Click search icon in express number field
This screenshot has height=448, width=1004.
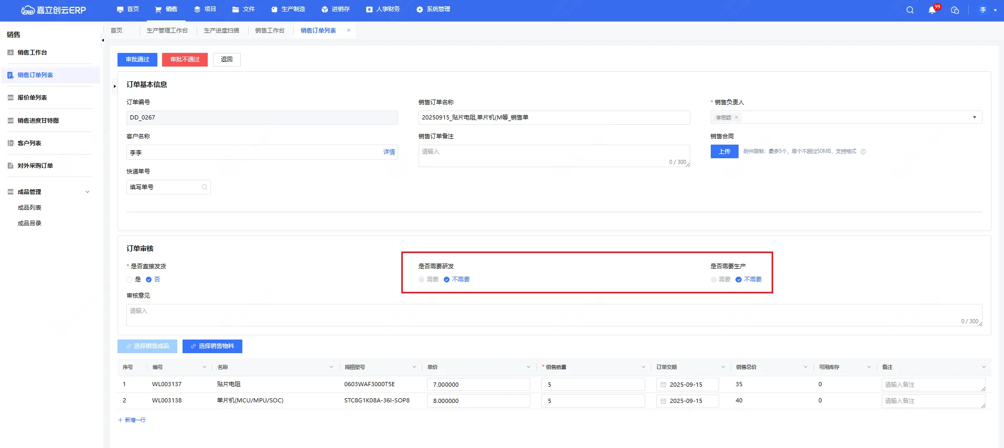pos(204,187)
